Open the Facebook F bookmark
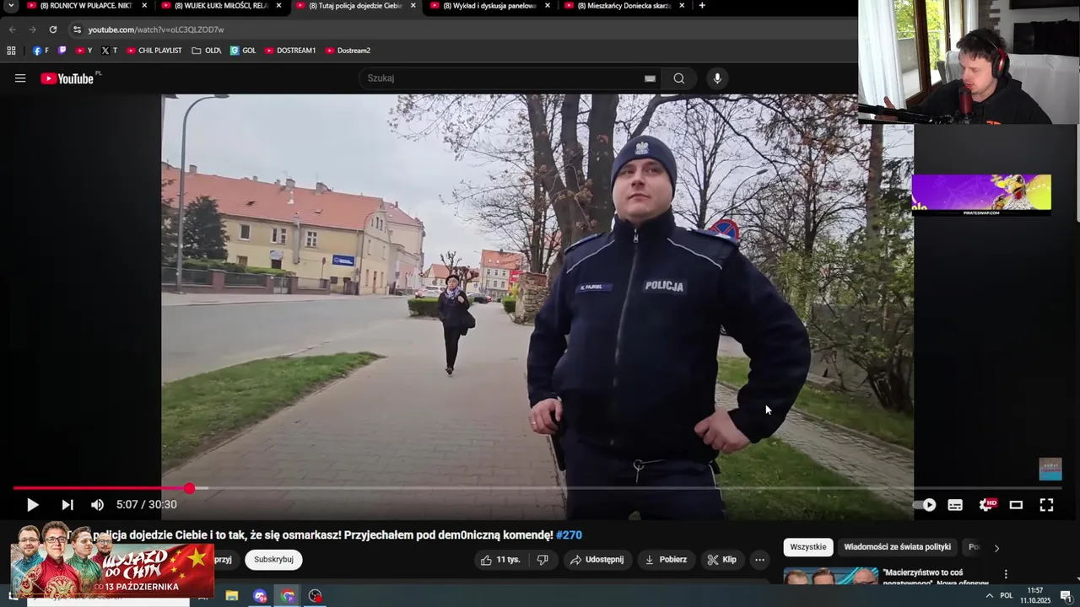The image size is (1080, 607). click(40, 51)
